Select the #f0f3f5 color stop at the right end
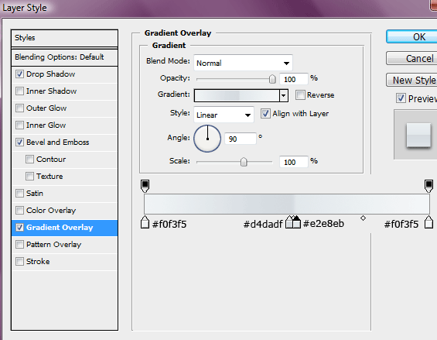This screenshot has width=437, height=340. pyautogui.click(x=429, y=222)
